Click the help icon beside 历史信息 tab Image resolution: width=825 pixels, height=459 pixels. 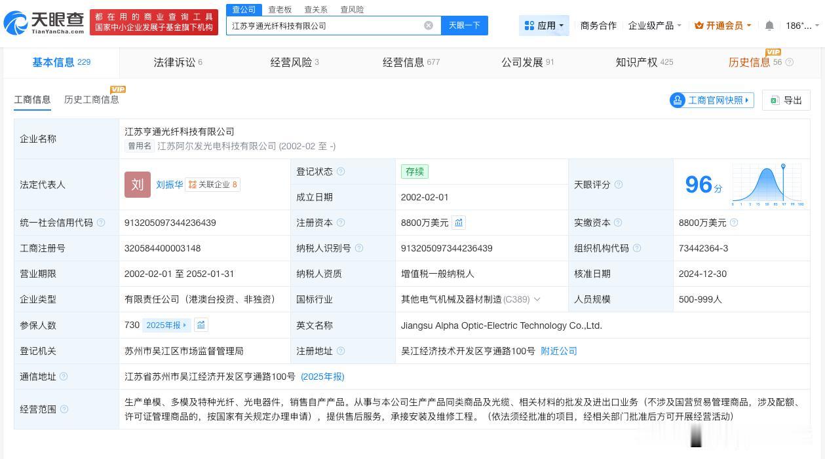pos(790,62)
